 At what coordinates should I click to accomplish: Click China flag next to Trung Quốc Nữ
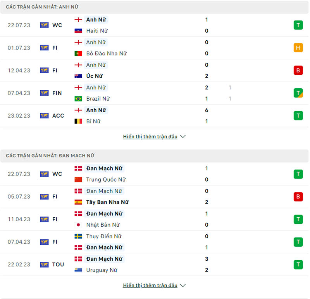click(78, 180)
